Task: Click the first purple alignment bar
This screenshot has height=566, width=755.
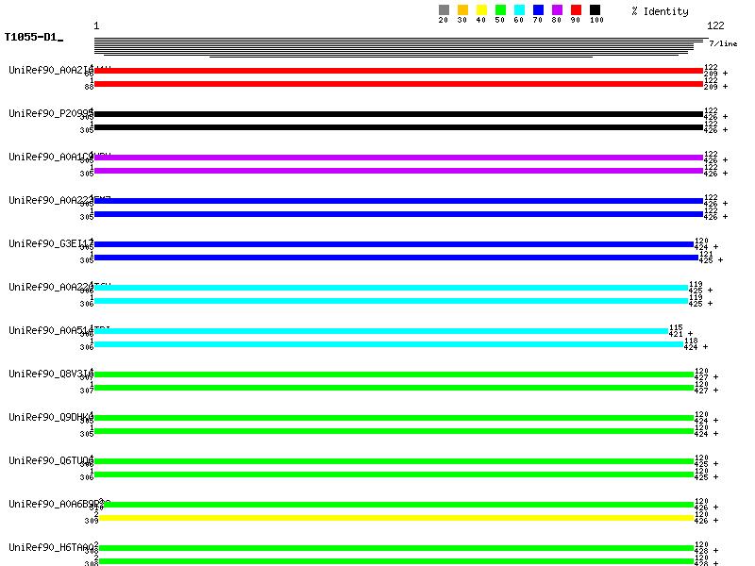Action: click(398, 158)
